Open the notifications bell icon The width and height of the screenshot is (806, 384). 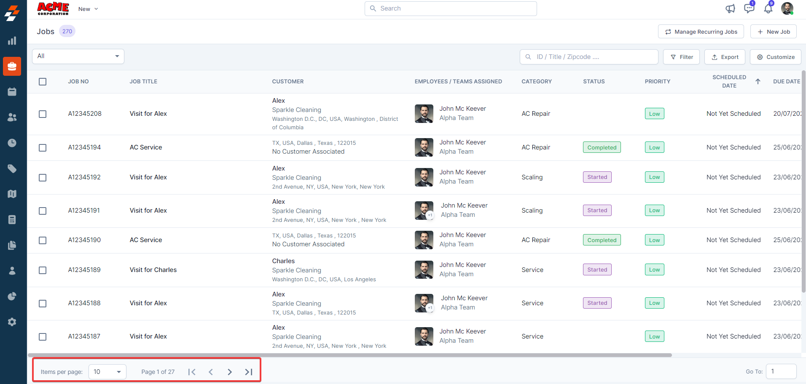(768, 9)
